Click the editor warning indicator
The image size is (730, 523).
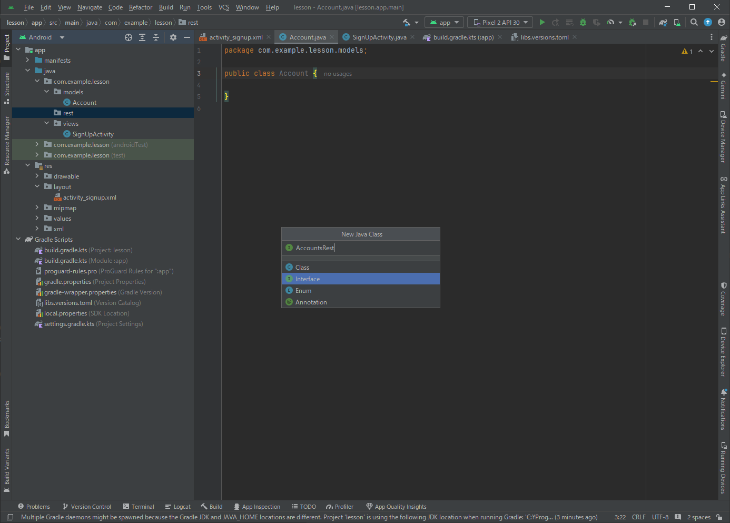click(x=687, y=51)
